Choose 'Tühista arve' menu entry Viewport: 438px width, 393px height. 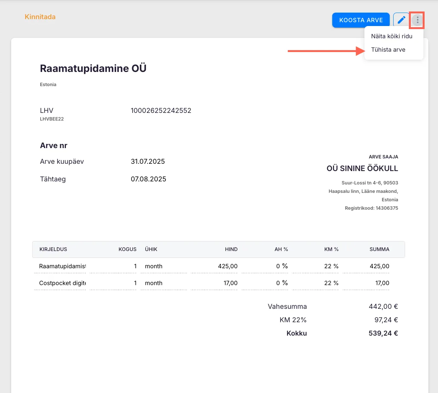coord(388,50)
